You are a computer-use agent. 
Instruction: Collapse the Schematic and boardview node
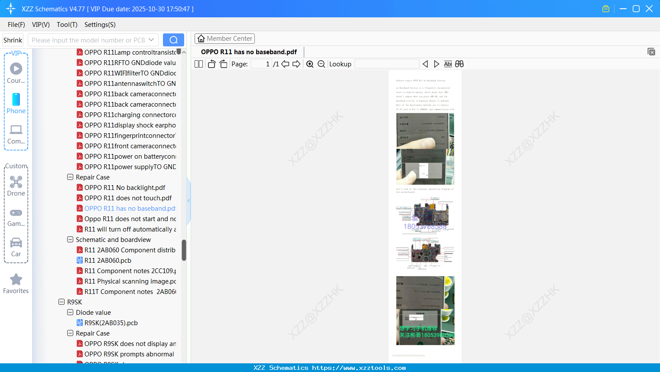[70, 239]
